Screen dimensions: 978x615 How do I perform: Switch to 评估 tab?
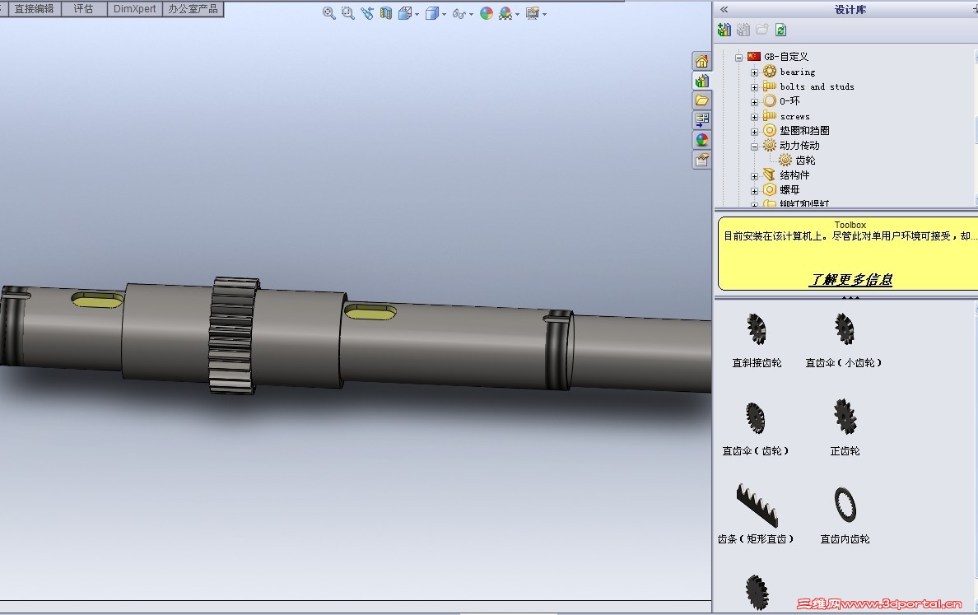click(x=84, y=9)
